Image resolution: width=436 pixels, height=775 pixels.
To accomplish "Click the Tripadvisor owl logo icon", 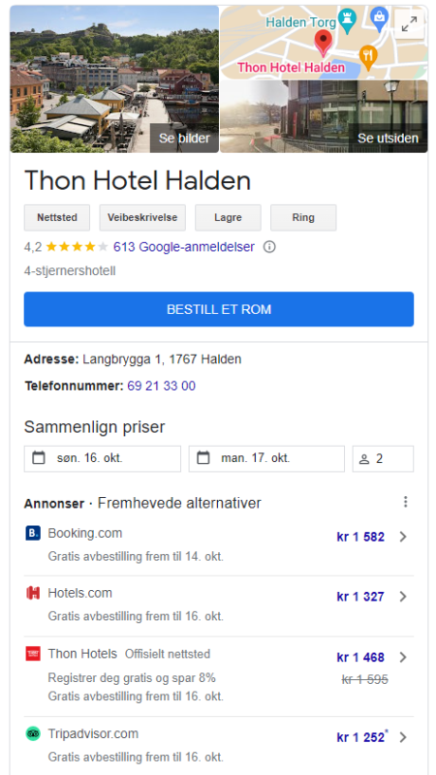I will (x=33, y=733).
